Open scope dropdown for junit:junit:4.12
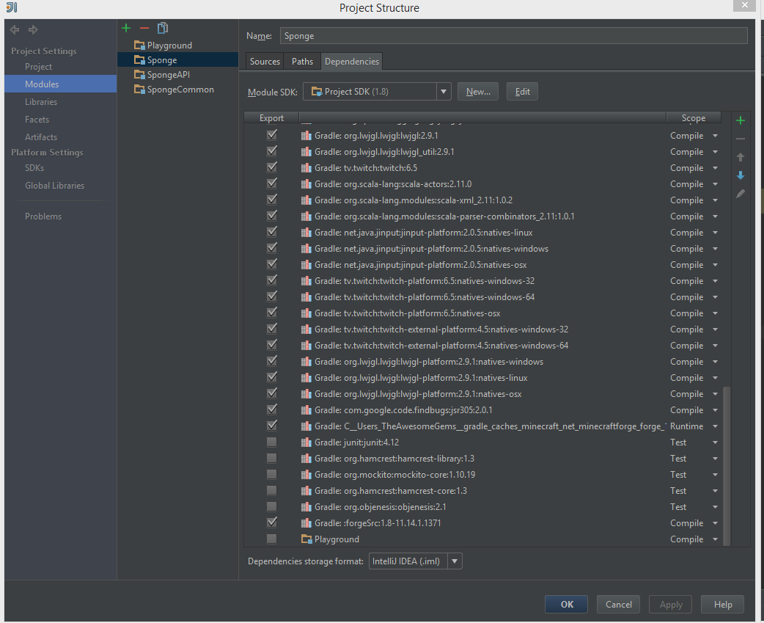The image size is (764, 623). [716, 442]
